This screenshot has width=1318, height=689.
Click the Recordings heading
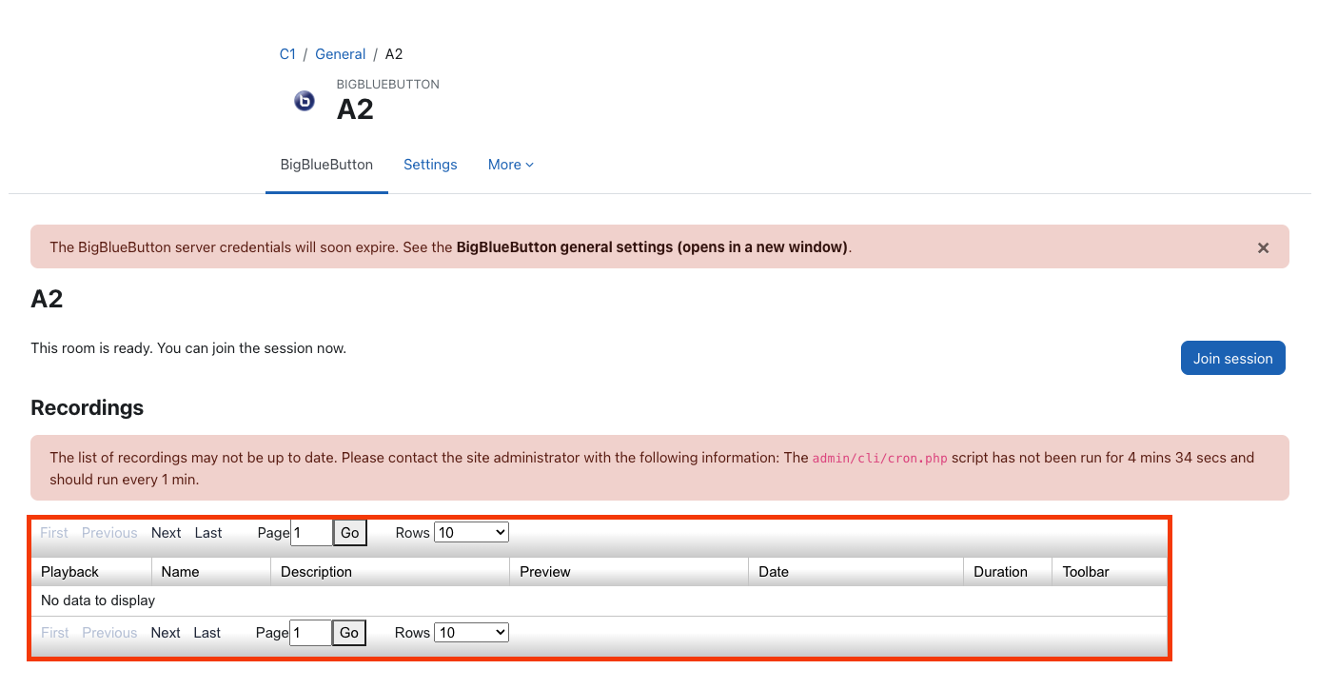[x=88, y=408]
